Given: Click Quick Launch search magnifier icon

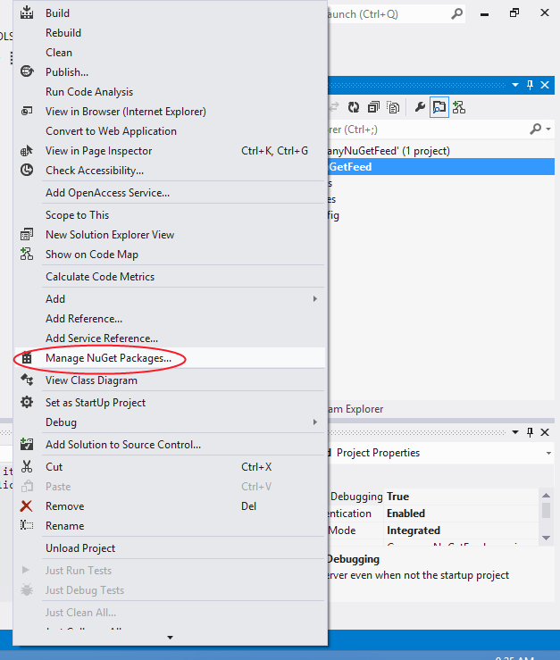Looking at the screenshot, I should tap(457, 14).
